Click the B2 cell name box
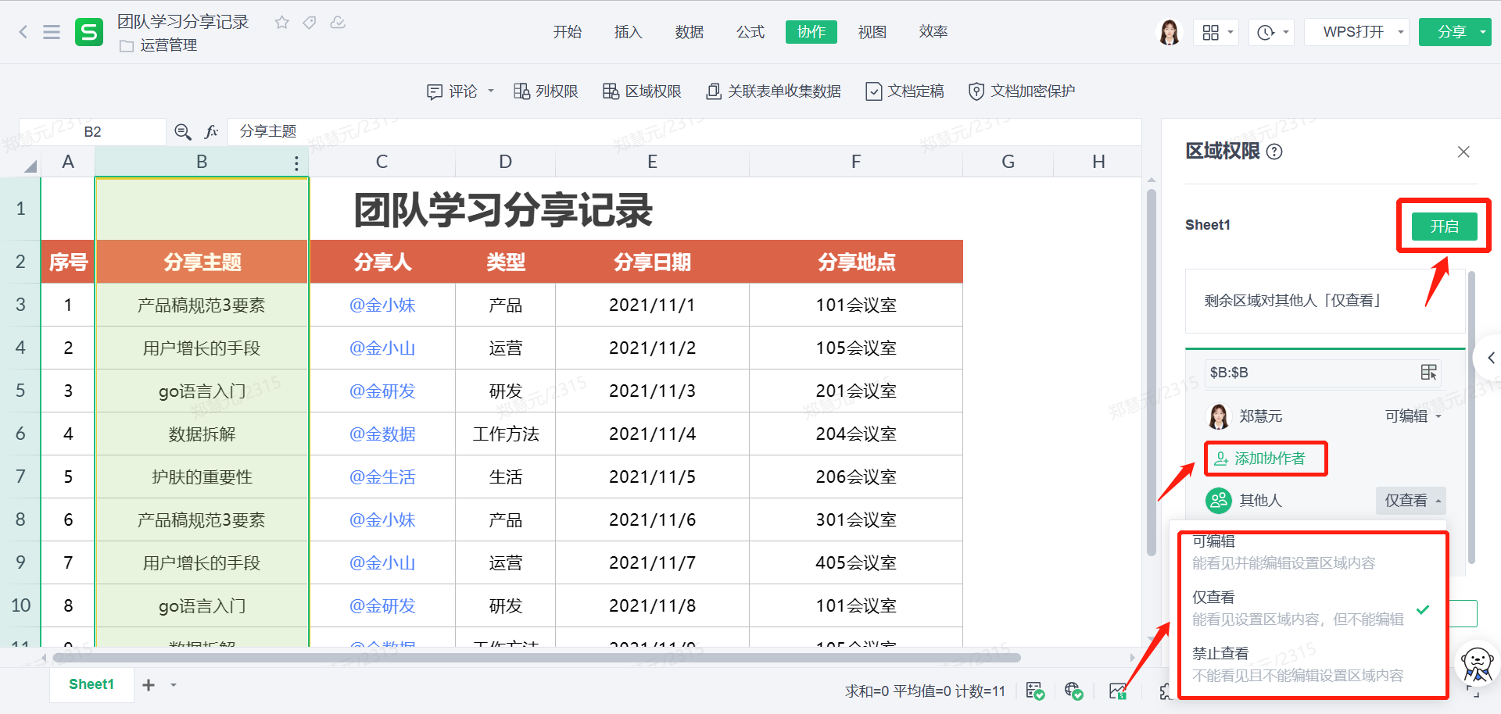This screenshot has width=1501, height=714. click(x=92, y=131)
